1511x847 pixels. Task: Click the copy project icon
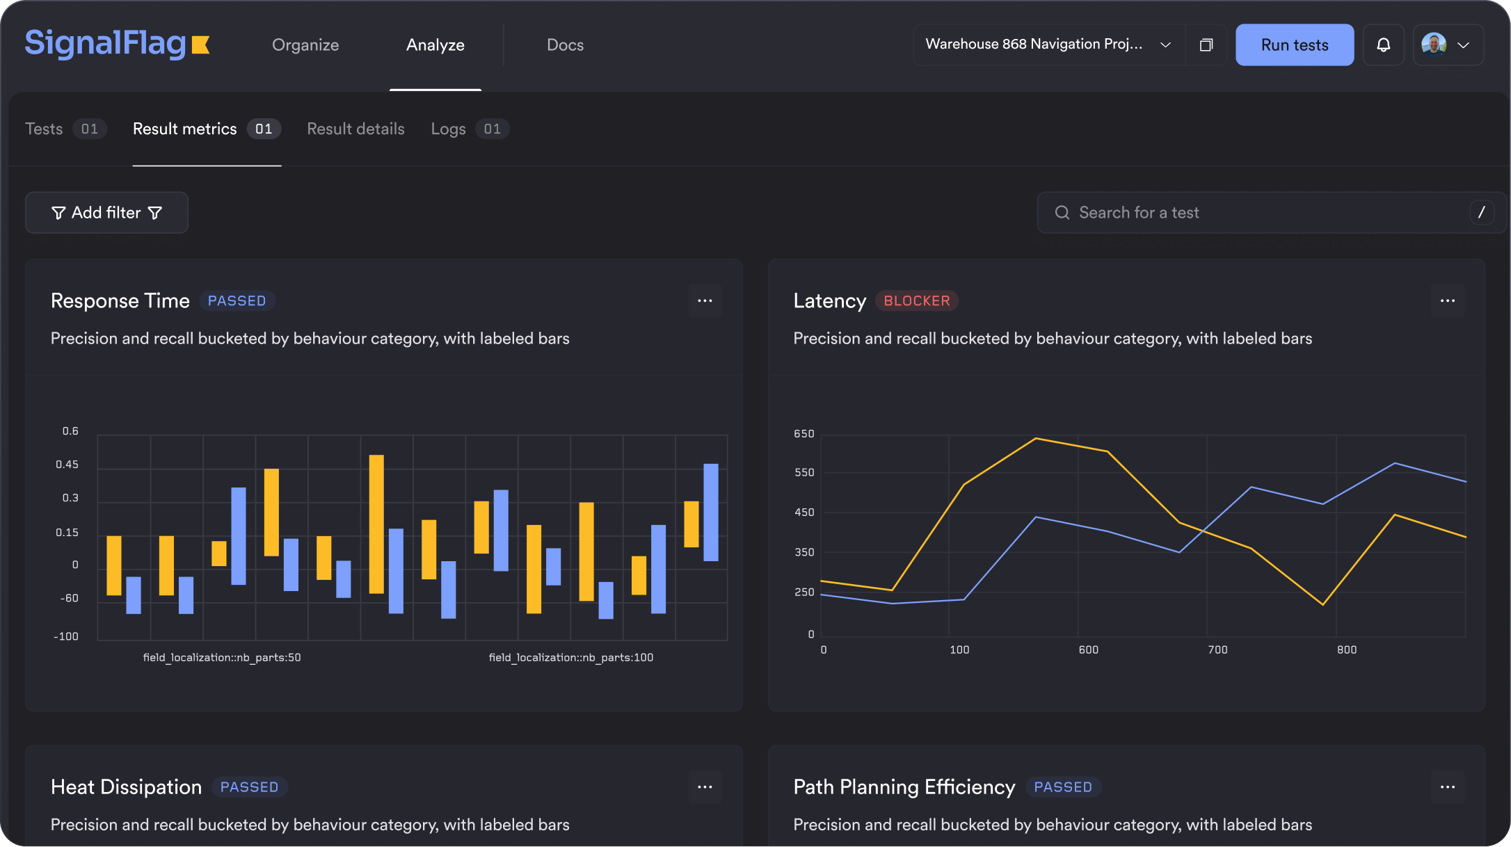pyautogui.click(x=1206, y=45)
